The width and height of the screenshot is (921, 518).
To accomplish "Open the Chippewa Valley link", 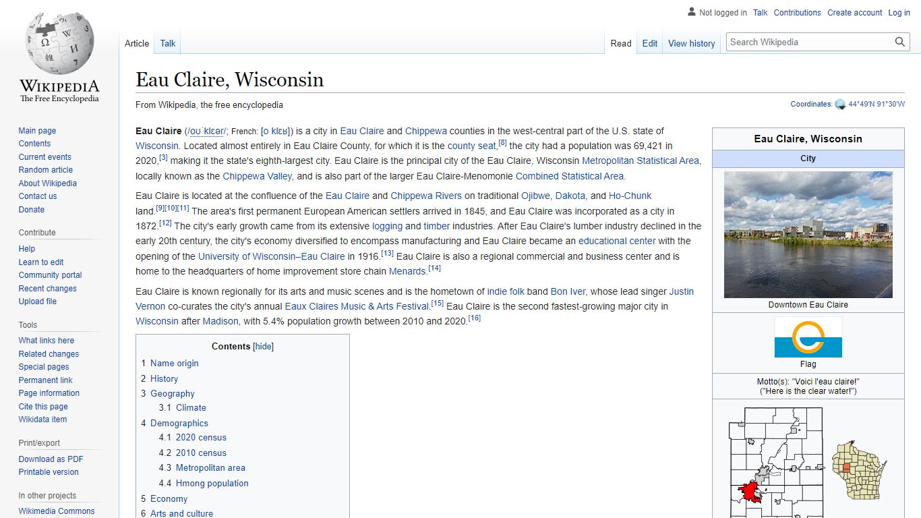I will point(258,176).
